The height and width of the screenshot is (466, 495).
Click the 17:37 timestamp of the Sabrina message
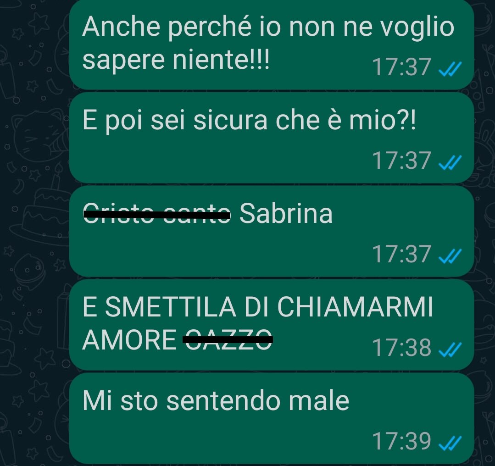click(x=401, y=254)
